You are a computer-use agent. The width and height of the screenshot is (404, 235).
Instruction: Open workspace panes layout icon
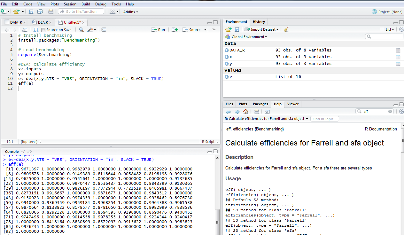(113, 12)
